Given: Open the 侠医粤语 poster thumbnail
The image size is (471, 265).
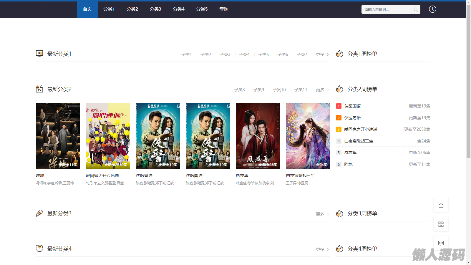Looking at the screenshot, I should pyautogui.click(x=158, y=136).
